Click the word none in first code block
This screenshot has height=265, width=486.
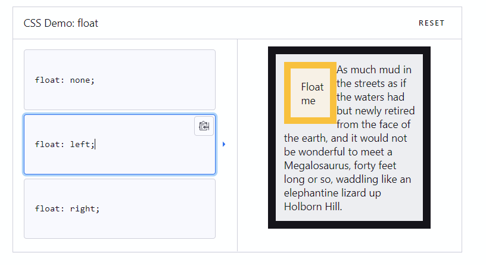point(80,80)
